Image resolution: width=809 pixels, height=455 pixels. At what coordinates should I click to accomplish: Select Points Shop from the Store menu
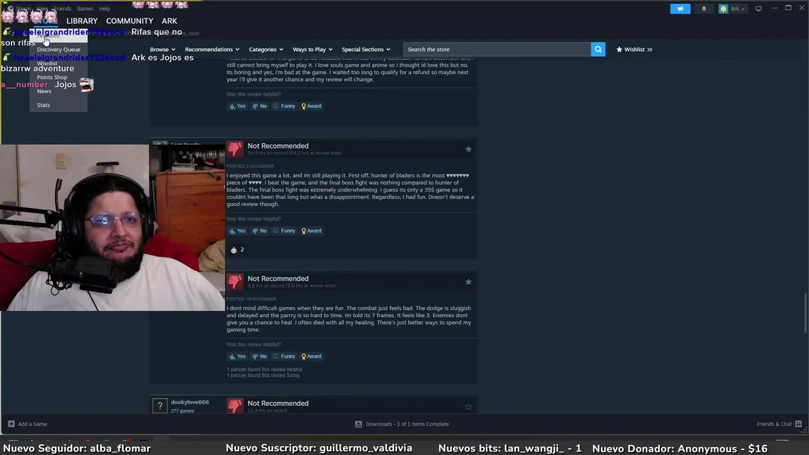coord(52,77)
